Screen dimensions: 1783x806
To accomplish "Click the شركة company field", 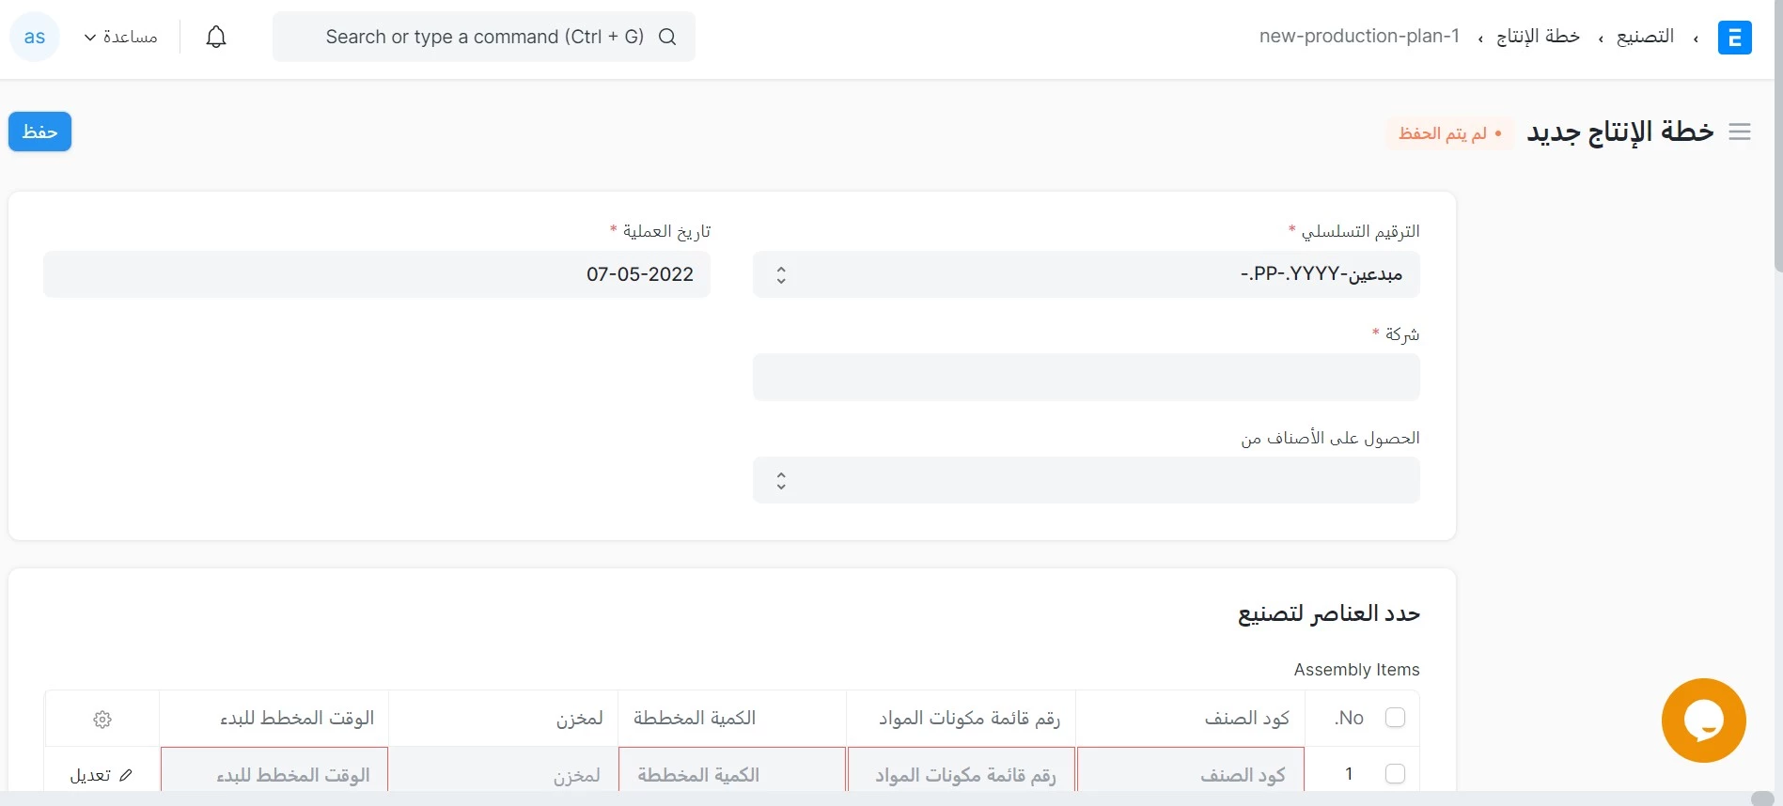I will (1087, 377).
